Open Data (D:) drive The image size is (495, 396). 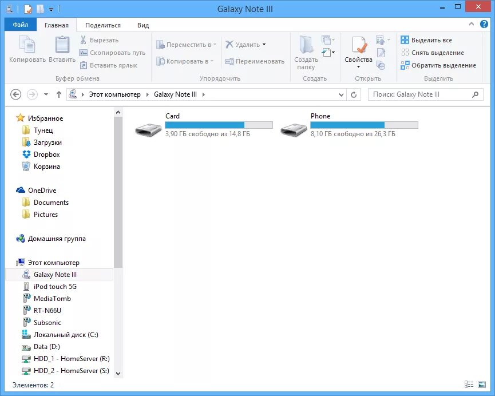point(46,346)
